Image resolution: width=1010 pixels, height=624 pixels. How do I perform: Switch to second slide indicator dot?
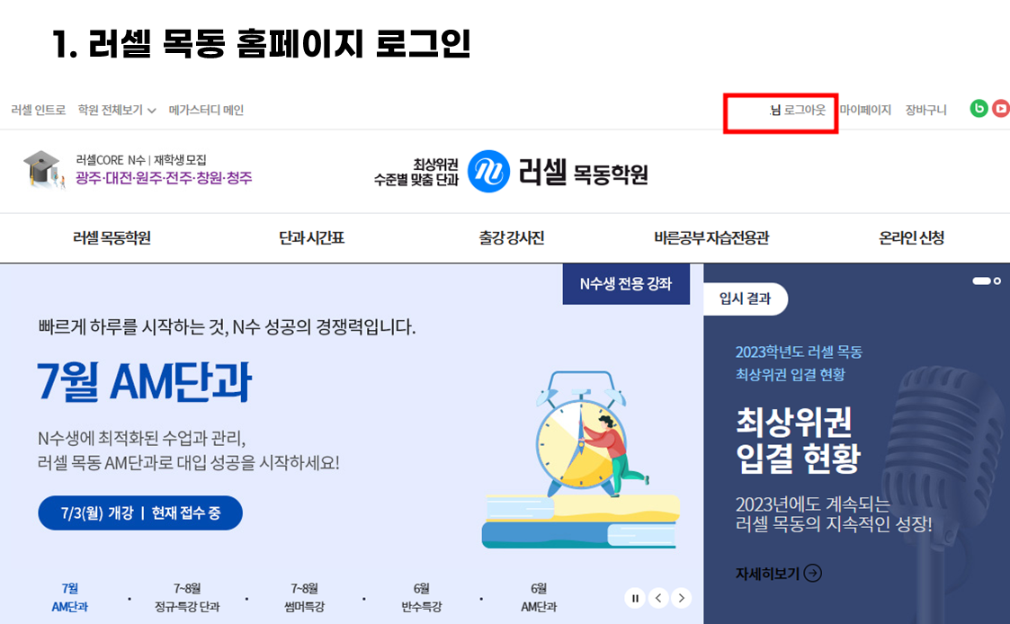997,281
